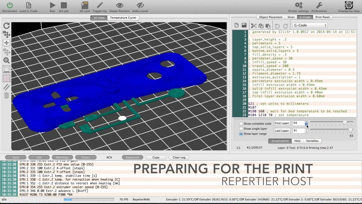362x204 pixels.
Task: Click the Disconnect power icon
Action: [10, 5]
